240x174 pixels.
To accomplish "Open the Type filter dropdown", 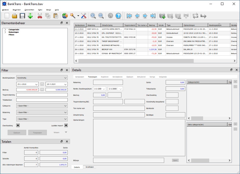I will tap(42, 119).
